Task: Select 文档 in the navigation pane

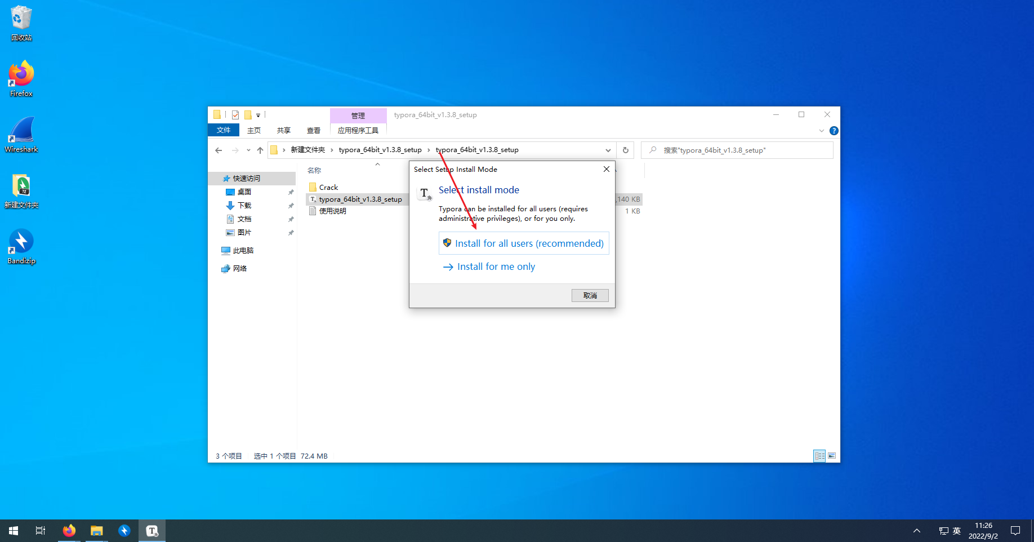Action: coord(244,219)
